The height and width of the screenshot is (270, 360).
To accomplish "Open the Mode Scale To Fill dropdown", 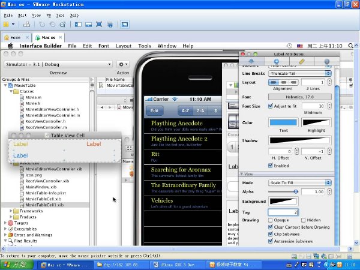I will pos(299,183).
